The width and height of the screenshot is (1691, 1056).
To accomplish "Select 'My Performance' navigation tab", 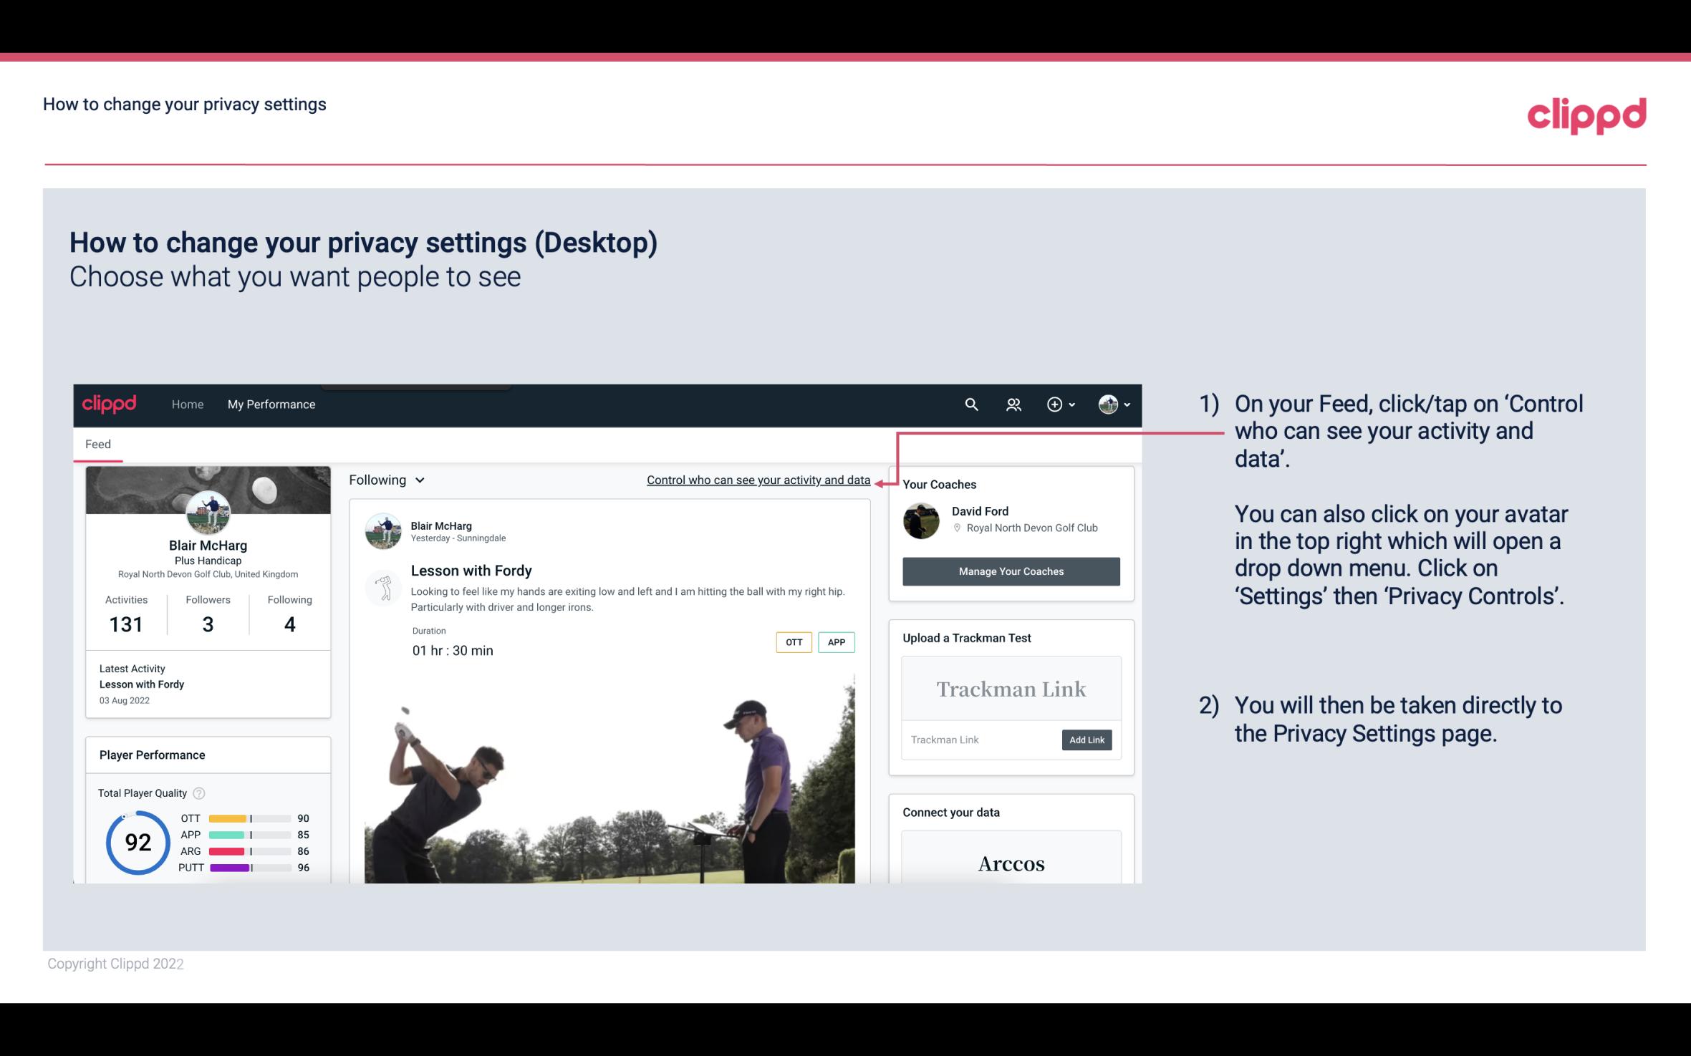I will [x=271, y=404].
